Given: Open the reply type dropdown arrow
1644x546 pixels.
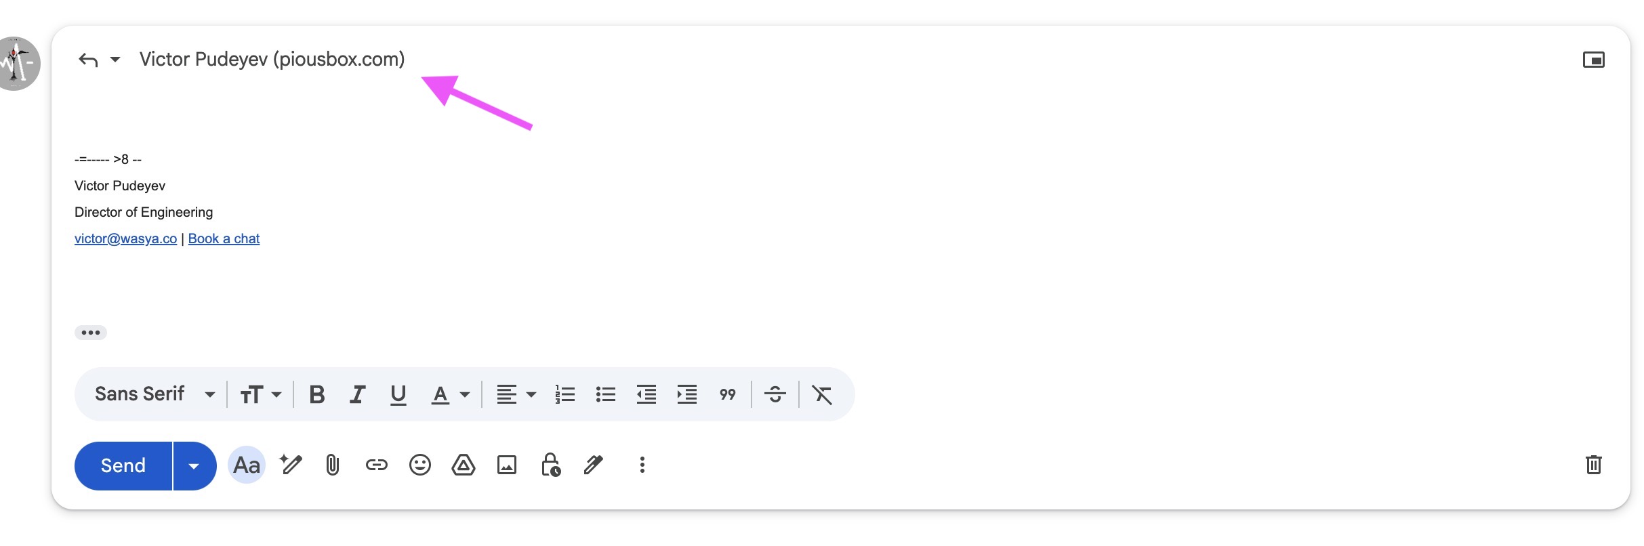Looking at the screenshot, I should [x=115, y=60].
